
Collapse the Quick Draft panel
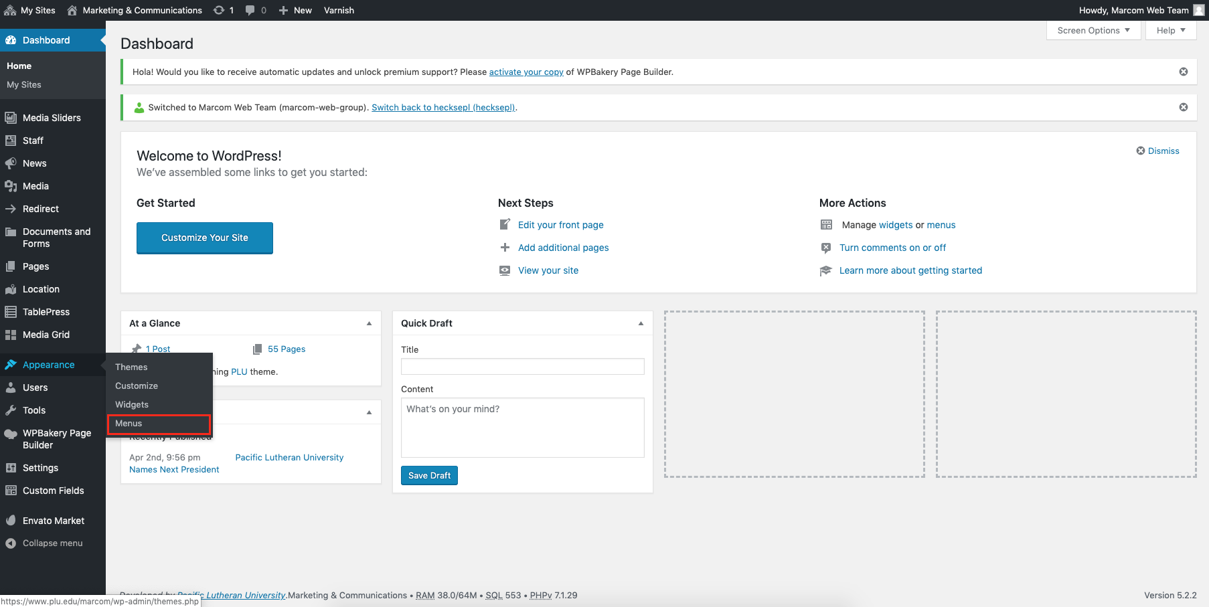641,323
